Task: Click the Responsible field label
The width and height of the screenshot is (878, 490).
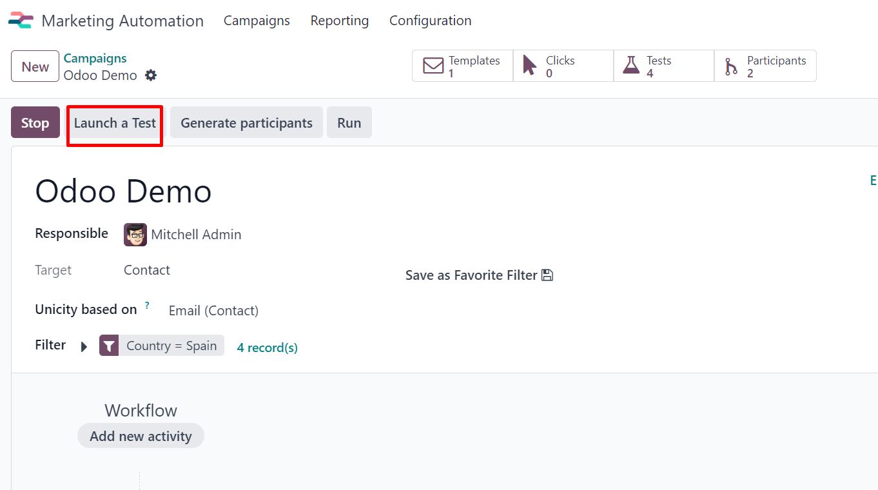Action: 72,233
